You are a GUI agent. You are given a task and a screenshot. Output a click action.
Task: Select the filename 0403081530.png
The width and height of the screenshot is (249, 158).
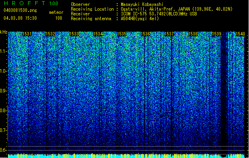point(20,11)
